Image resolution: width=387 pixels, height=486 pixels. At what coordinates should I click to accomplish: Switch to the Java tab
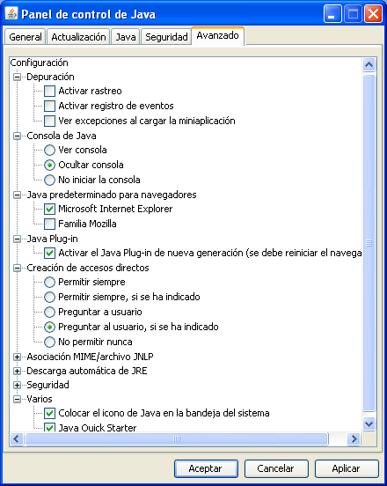[x=126, y=37]
